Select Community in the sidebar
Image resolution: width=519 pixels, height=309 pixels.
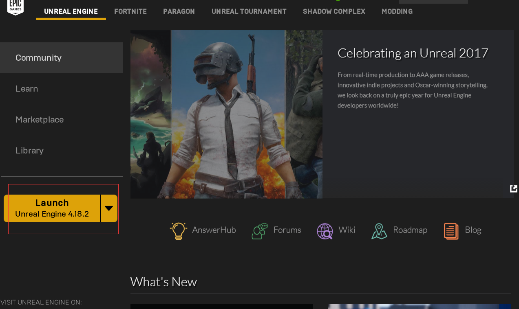click(61, 58)
